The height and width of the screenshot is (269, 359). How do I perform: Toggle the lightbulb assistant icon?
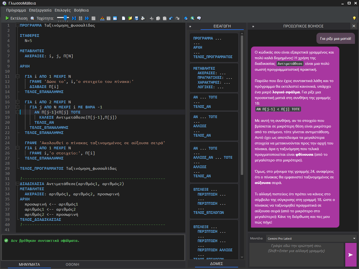[354, 18]
